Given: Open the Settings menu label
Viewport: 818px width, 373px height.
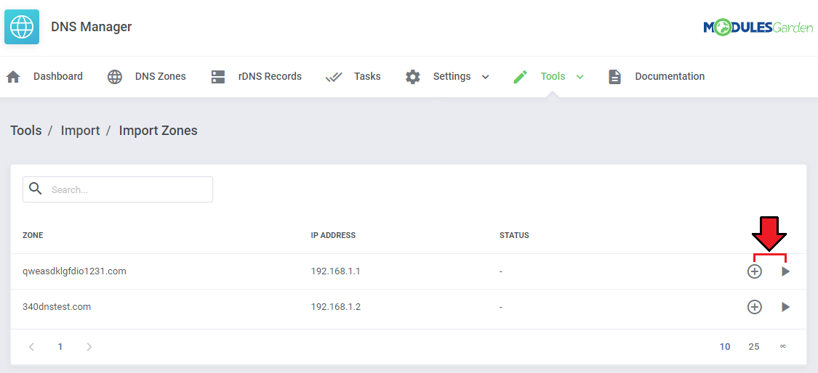Looking at the screenshot, I should [x=452, y=77].
